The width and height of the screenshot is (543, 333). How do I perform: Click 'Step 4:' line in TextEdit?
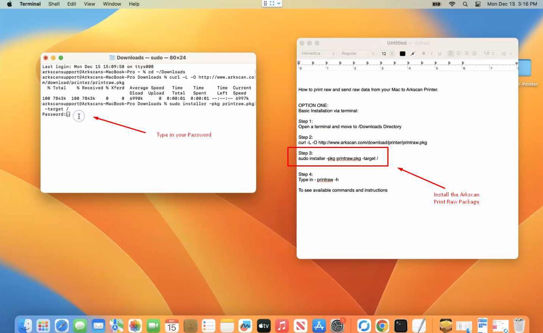(306, 174)
